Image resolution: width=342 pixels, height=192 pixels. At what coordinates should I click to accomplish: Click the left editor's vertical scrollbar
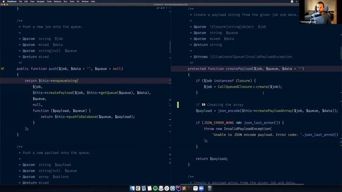[x=170, y=47]
